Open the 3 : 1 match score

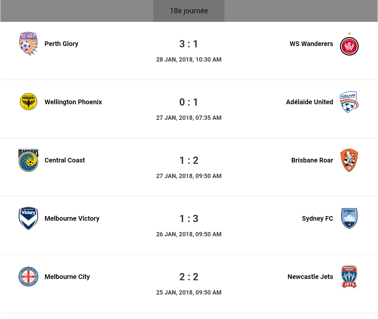pos(189,44)
